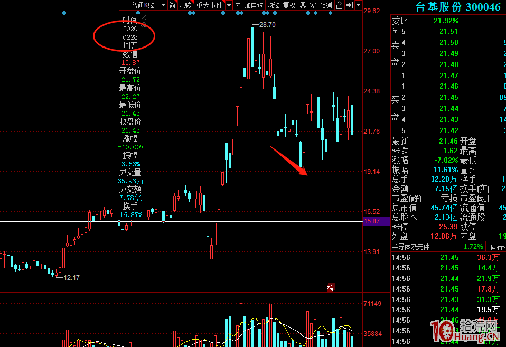
Task: Click the 28.70 high price label
Action: click(x=267, y=24)
